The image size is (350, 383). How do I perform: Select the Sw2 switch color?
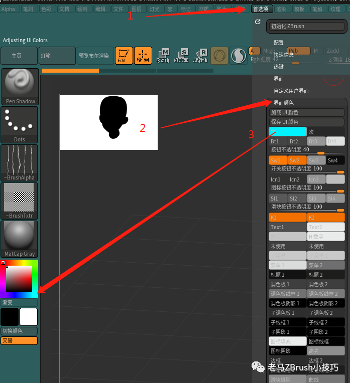297,160
